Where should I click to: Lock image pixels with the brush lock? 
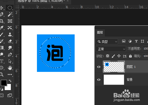[x=113, y=56]
